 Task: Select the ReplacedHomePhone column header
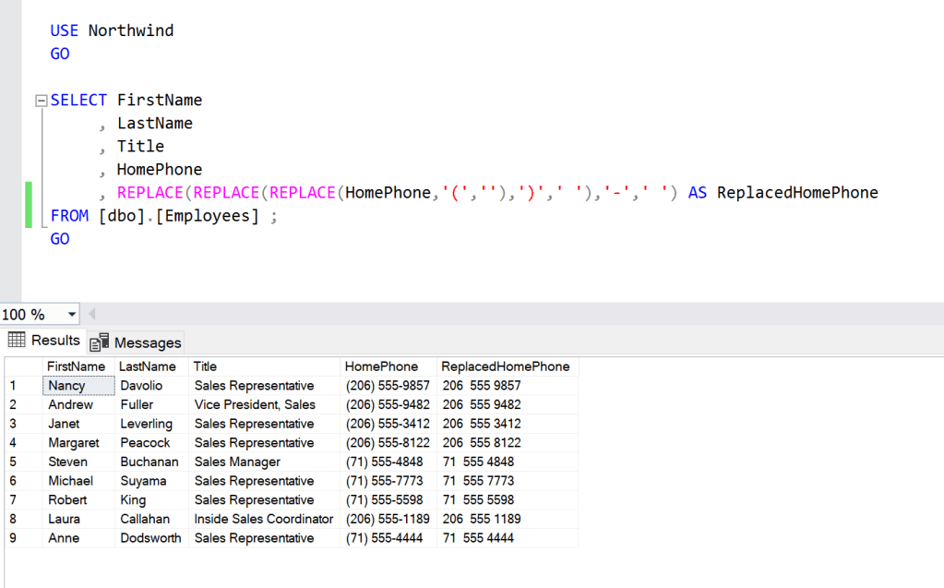505,366
